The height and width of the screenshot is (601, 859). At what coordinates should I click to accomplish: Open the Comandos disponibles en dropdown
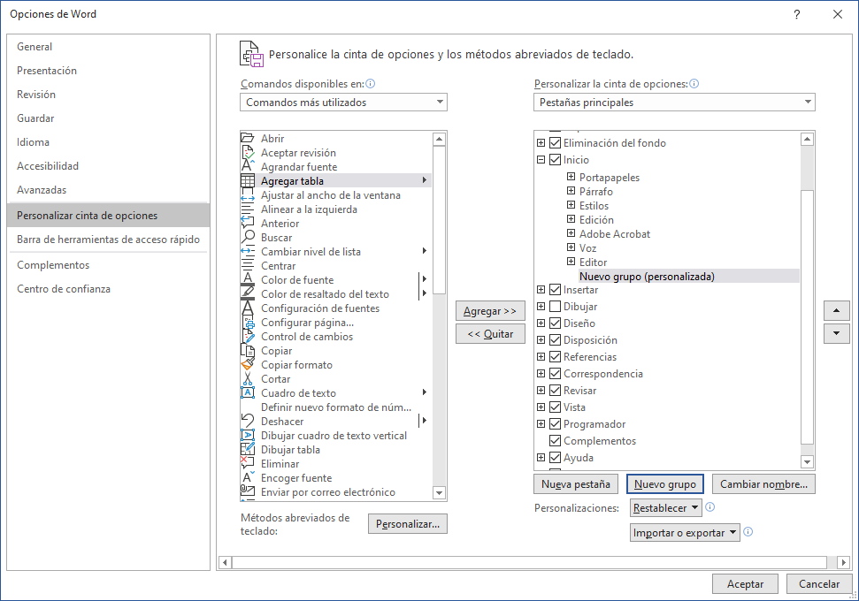point(343,103)
